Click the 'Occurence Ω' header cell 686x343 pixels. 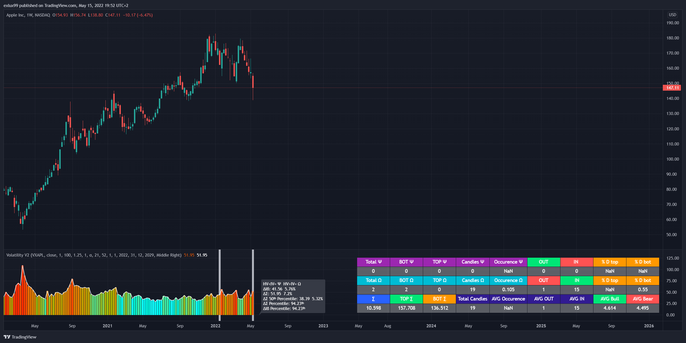pos(508,280)
